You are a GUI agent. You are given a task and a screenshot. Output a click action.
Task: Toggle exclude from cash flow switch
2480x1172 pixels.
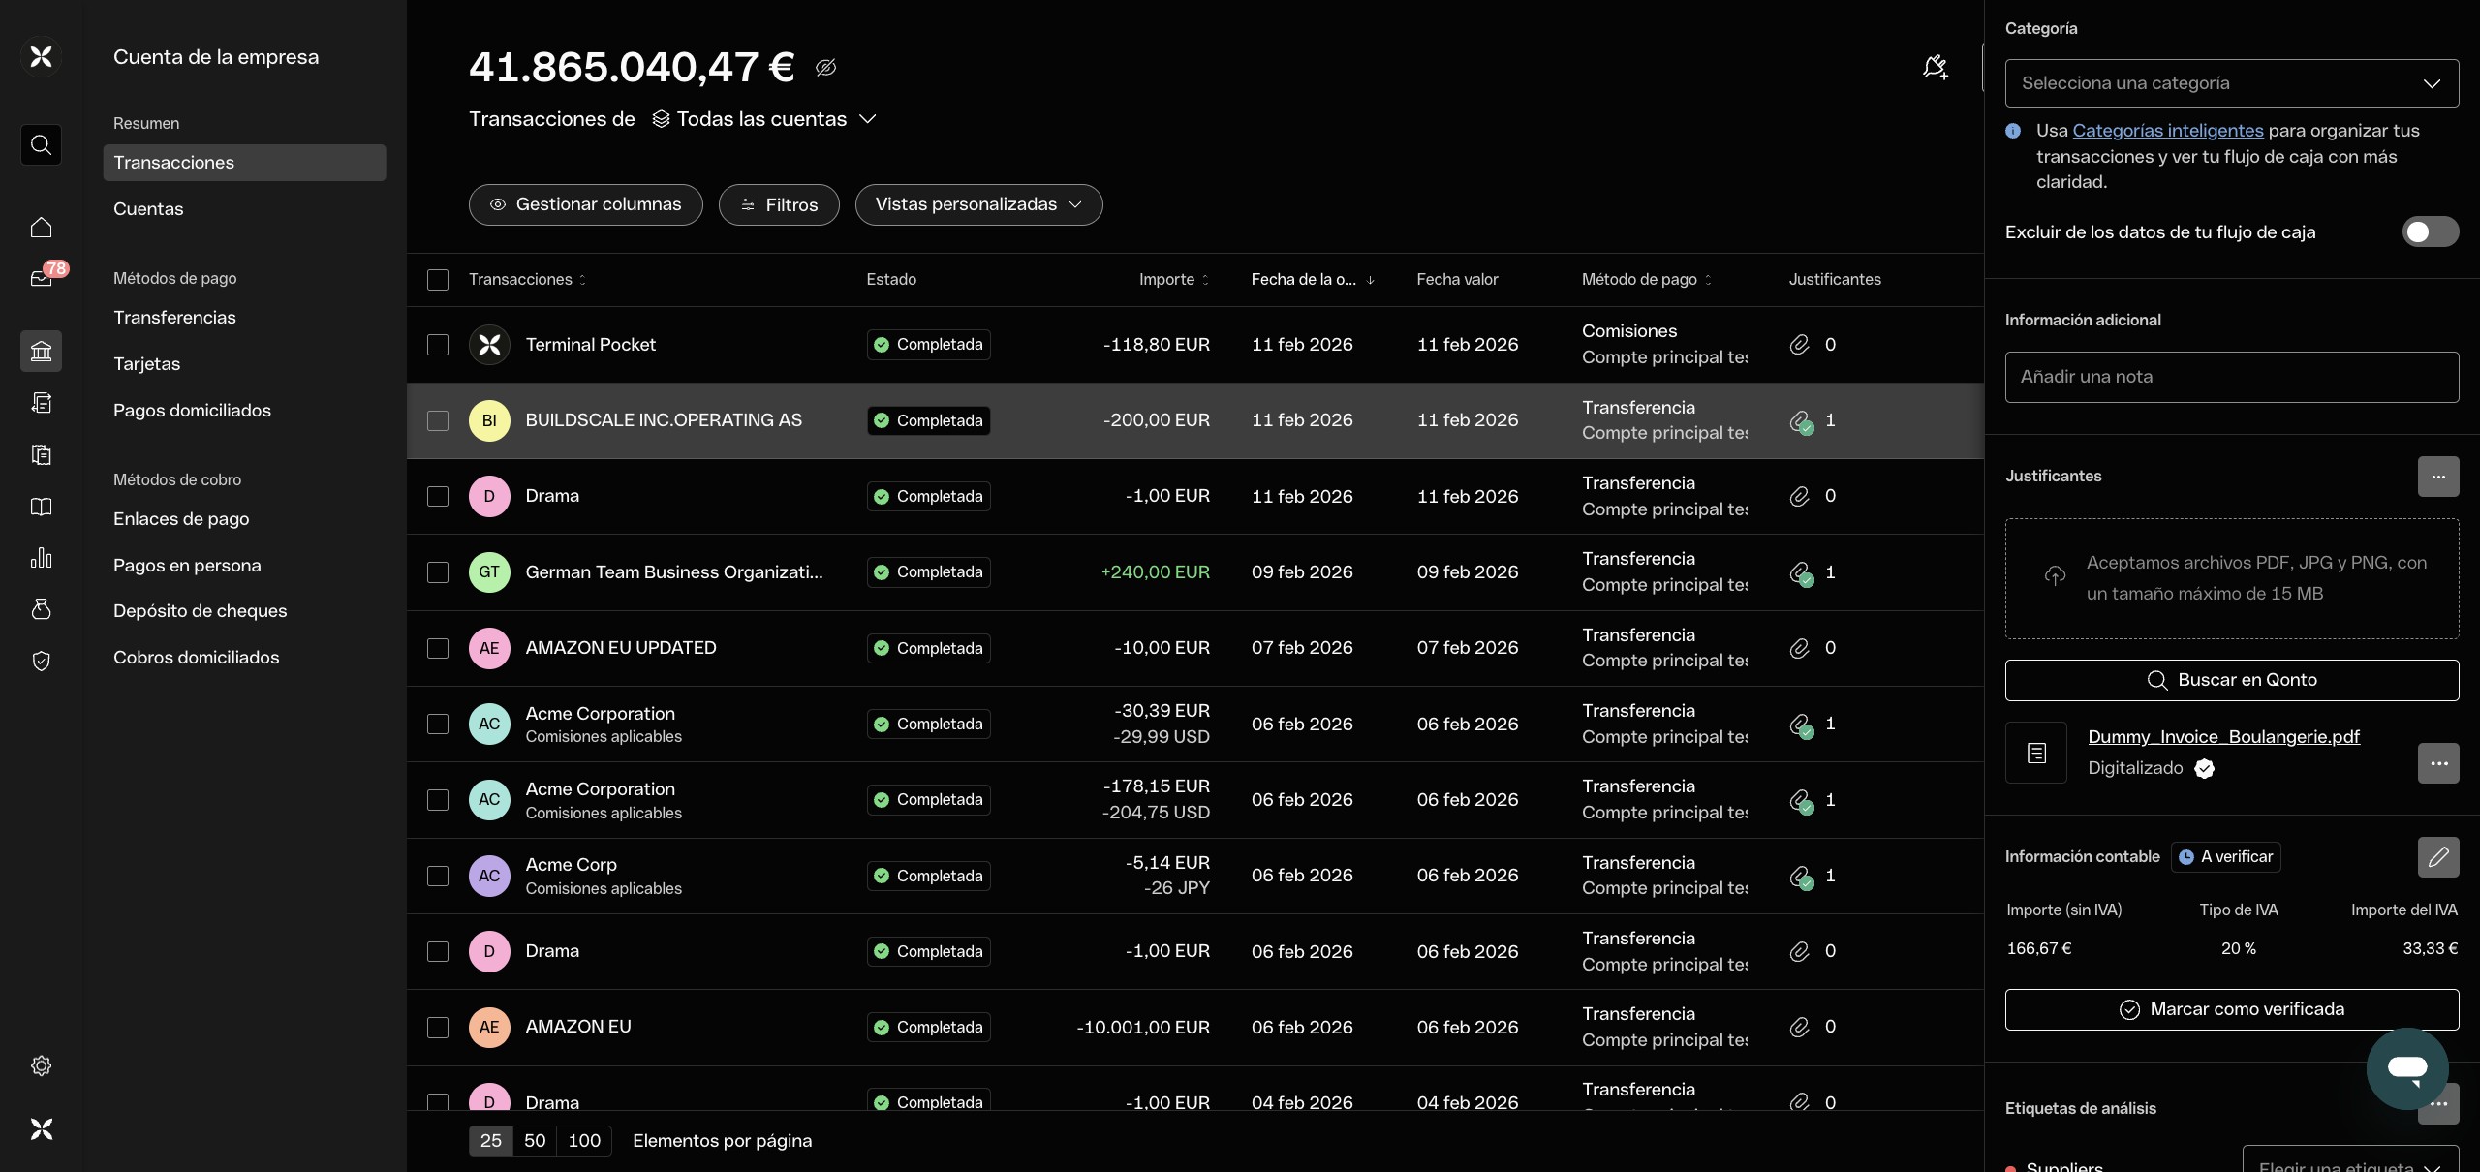coord(2429,232)
